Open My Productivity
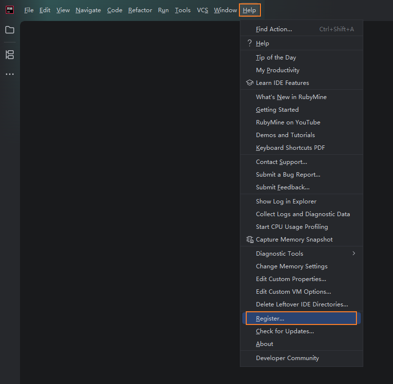This screenshot has width=393, height=384. pyautogui.click(x=301, y=70)
